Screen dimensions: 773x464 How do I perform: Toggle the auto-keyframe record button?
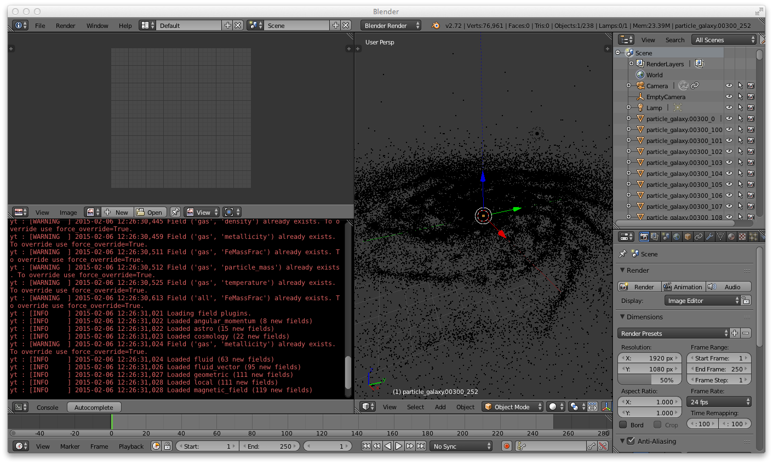click(507, 446)
